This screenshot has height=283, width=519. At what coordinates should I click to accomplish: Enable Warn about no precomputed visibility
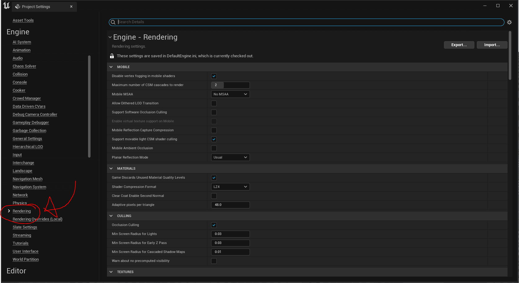coord(214,261)
